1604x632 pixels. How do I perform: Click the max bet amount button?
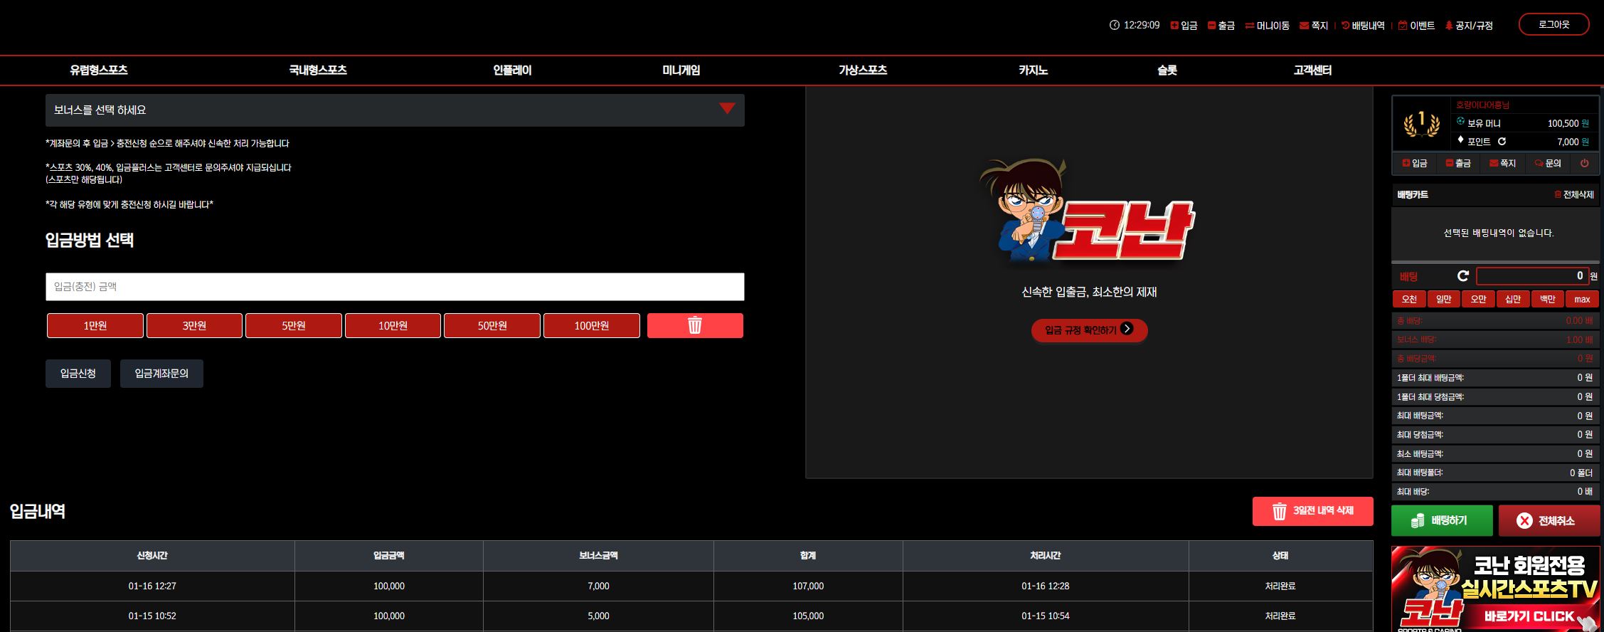click(1582, 299)
